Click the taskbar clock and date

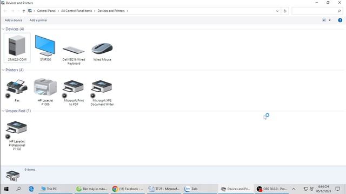coord(324,189)
